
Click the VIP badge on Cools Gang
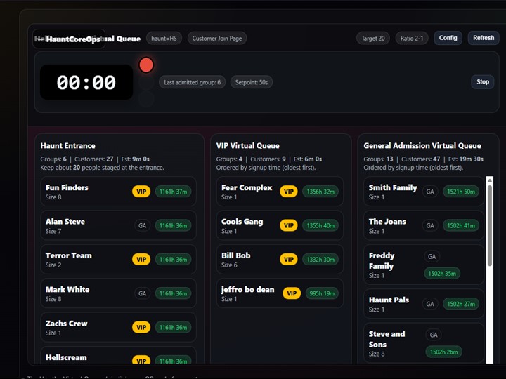tap(289, 225)
